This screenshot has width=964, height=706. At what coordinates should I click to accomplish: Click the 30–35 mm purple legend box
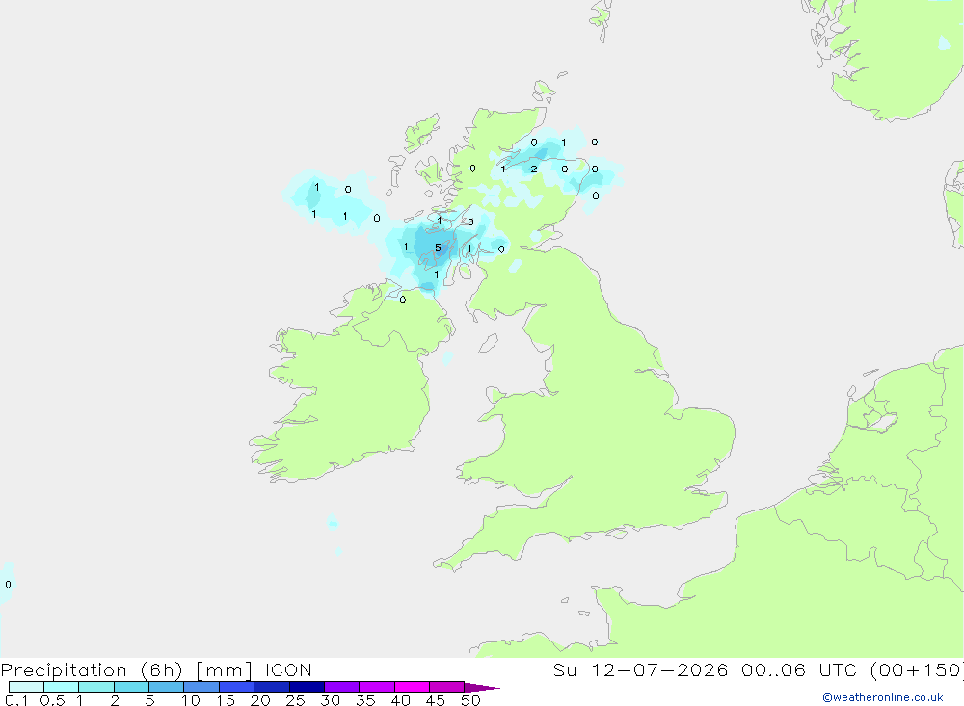341,687
